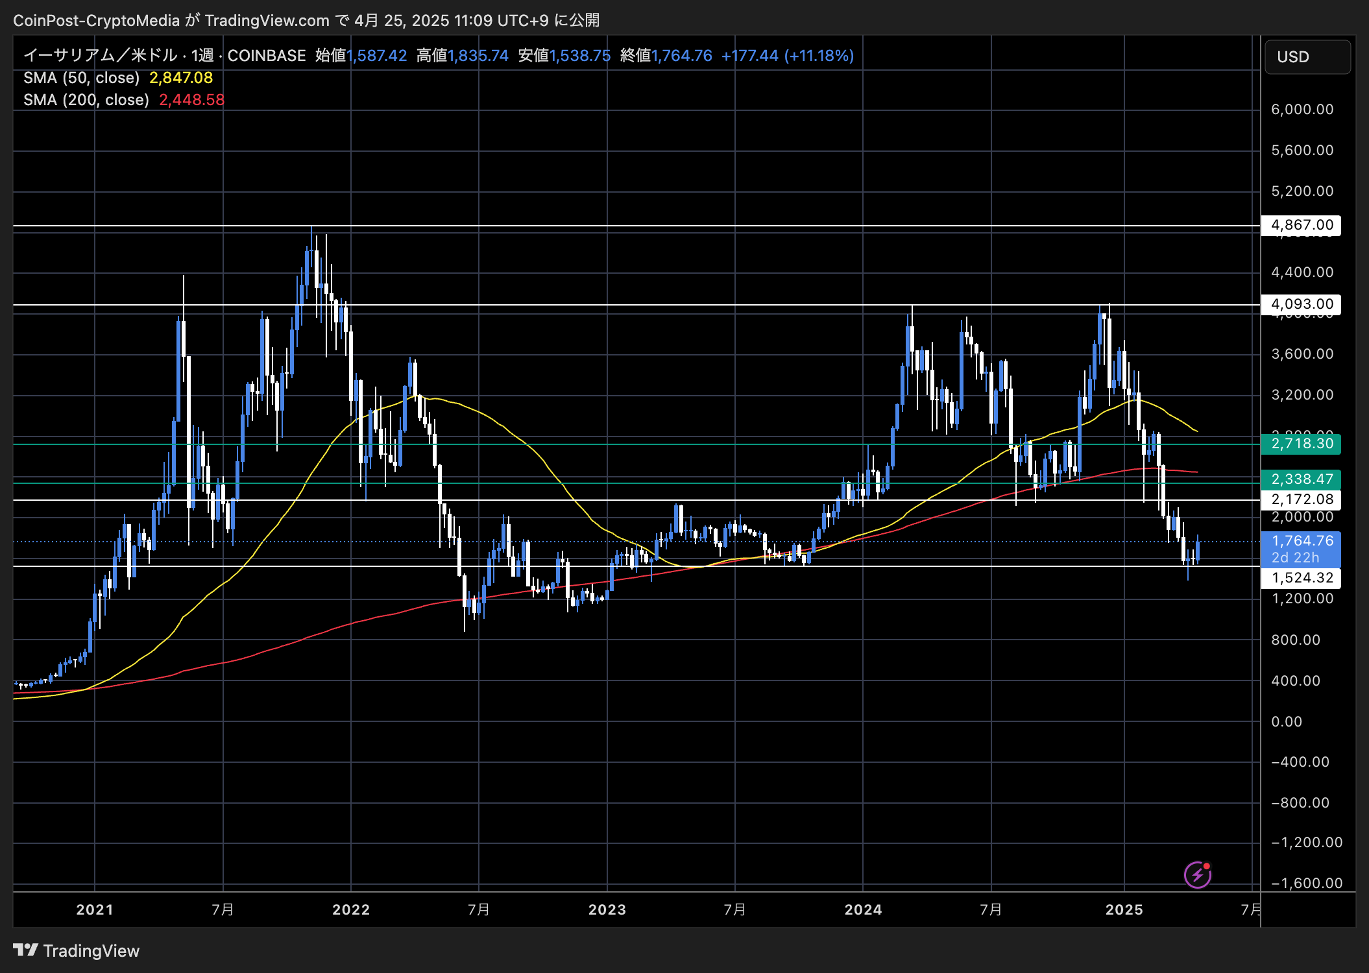
Task: Select the 4,867.00 price level label
Action: click(1301, 225)
